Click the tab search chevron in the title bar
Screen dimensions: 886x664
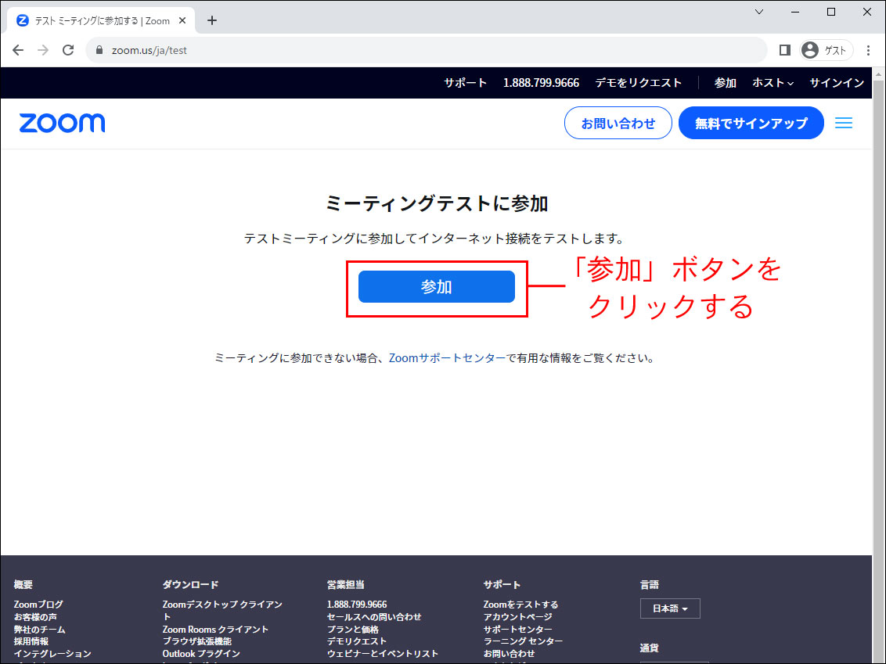pyautogui.click(x=759, y=12)
